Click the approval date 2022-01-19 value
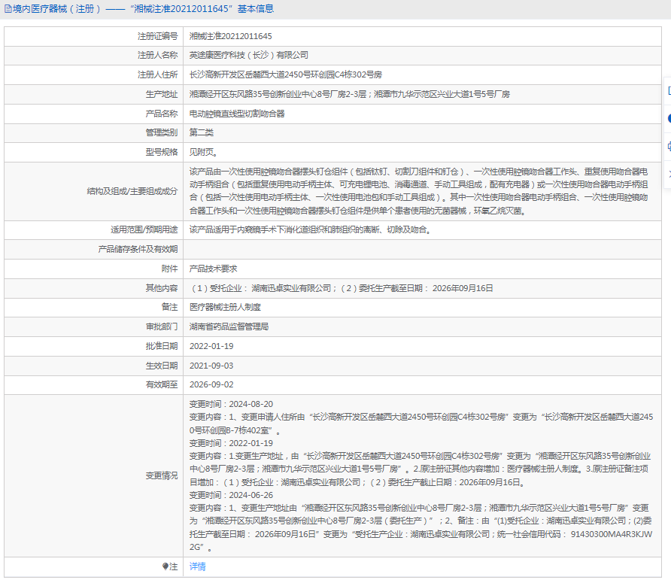Image resolution: width=671 pixels, height=580 pixels. point(211,346)
